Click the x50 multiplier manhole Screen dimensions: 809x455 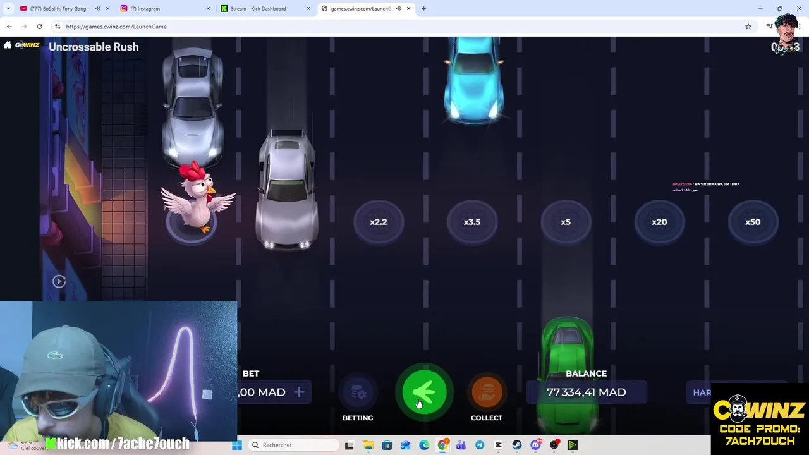tap(753, 222)
